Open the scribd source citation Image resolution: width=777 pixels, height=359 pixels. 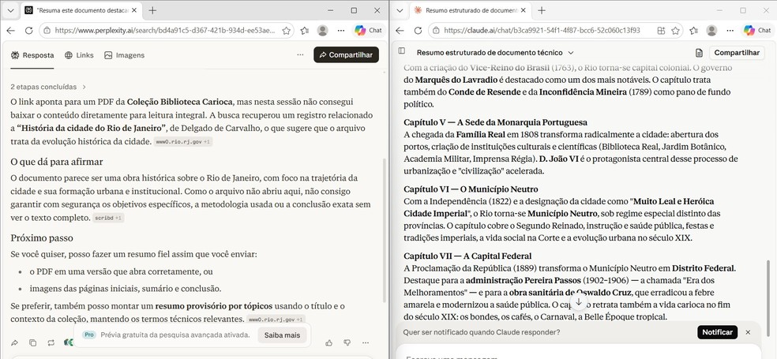click(x=108, y=218)
